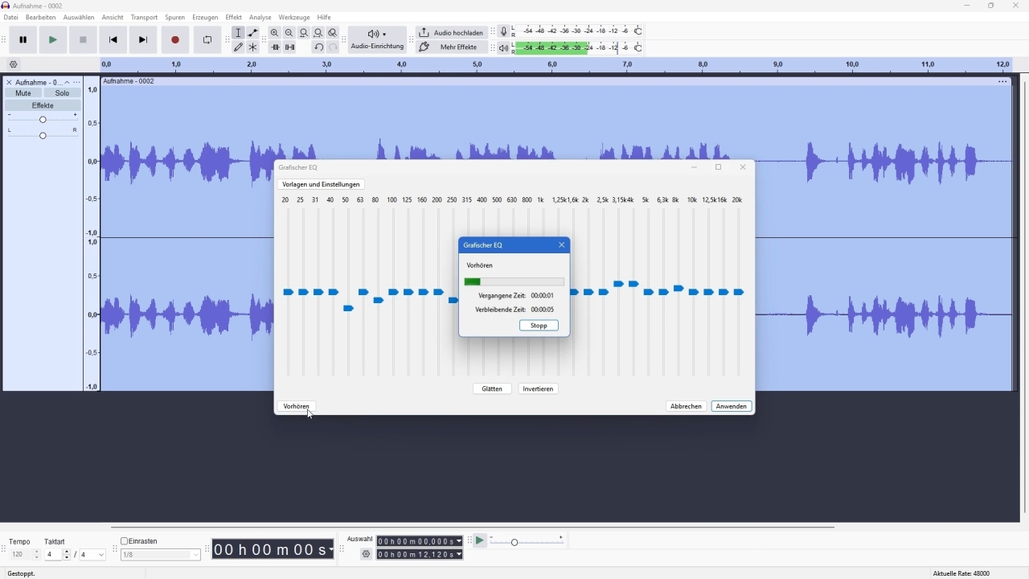The image size is (1029, 579).
Task: Open the Effekt menu
Action: click(x=234, y=18)
